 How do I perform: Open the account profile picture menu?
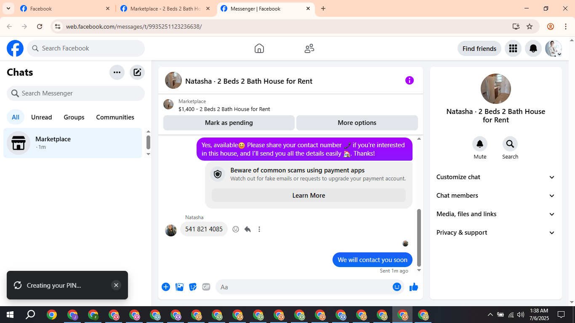554,48
